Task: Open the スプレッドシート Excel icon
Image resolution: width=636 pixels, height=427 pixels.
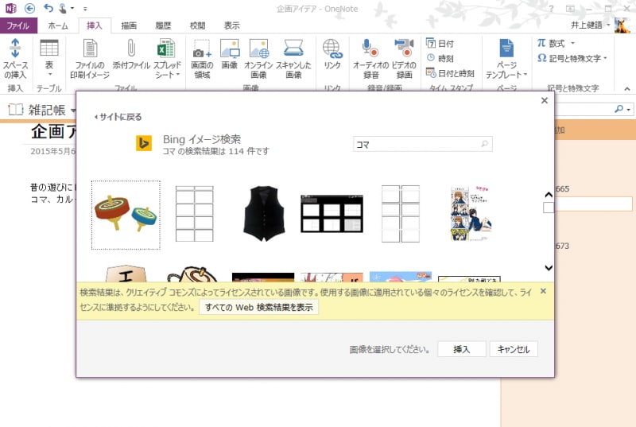Action: 166,48
